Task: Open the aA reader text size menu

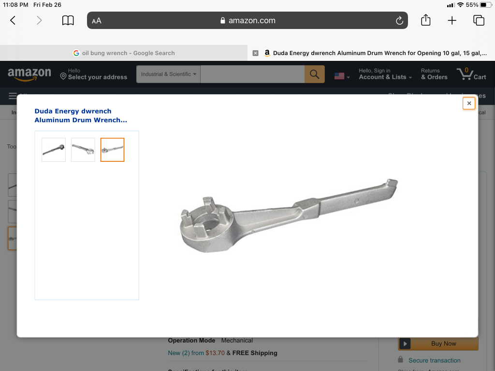Action: (x=97, y=21)
